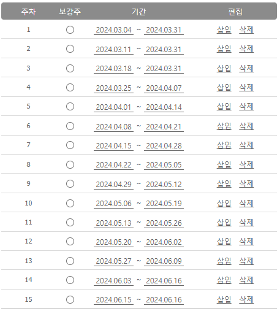Image resolution: width=280 pixels, height=311 pixels.
Task: Edit week 13 start date 2024.05.27
Action: point(113,261)
